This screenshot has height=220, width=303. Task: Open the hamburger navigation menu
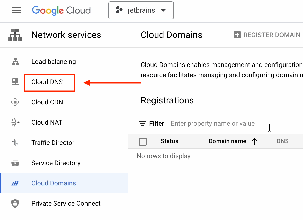pos(16,11)
